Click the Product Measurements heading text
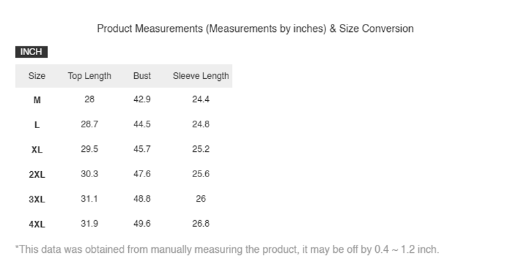The width and height of the screenshot is (510, 272). (255, 29)
